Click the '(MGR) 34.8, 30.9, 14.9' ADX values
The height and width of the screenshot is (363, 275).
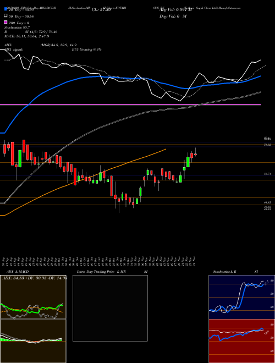tap(58, 45)
